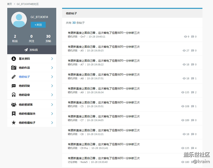
Task: Click the comment count icon on the C9 Pro post
Action: pyautogui.click(x=193, y=148)
